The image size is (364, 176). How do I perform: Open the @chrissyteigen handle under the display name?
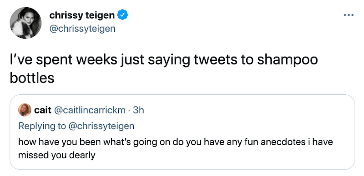(x=82, y=29)
